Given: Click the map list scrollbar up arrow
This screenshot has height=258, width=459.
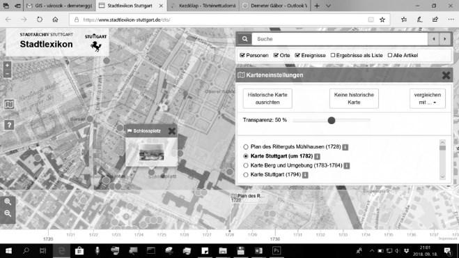Looking at the screenshot, I should [442, 142].
